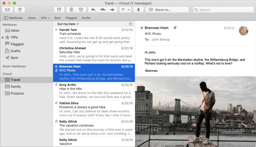
Task: Open Fatima Silva's Provence message
Action: coord(94,109)
